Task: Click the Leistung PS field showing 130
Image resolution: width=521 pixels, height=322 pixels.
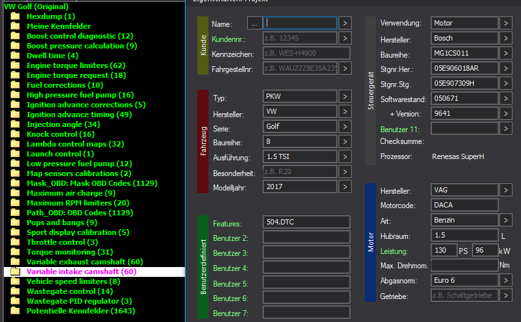Action: click(444, 250)
